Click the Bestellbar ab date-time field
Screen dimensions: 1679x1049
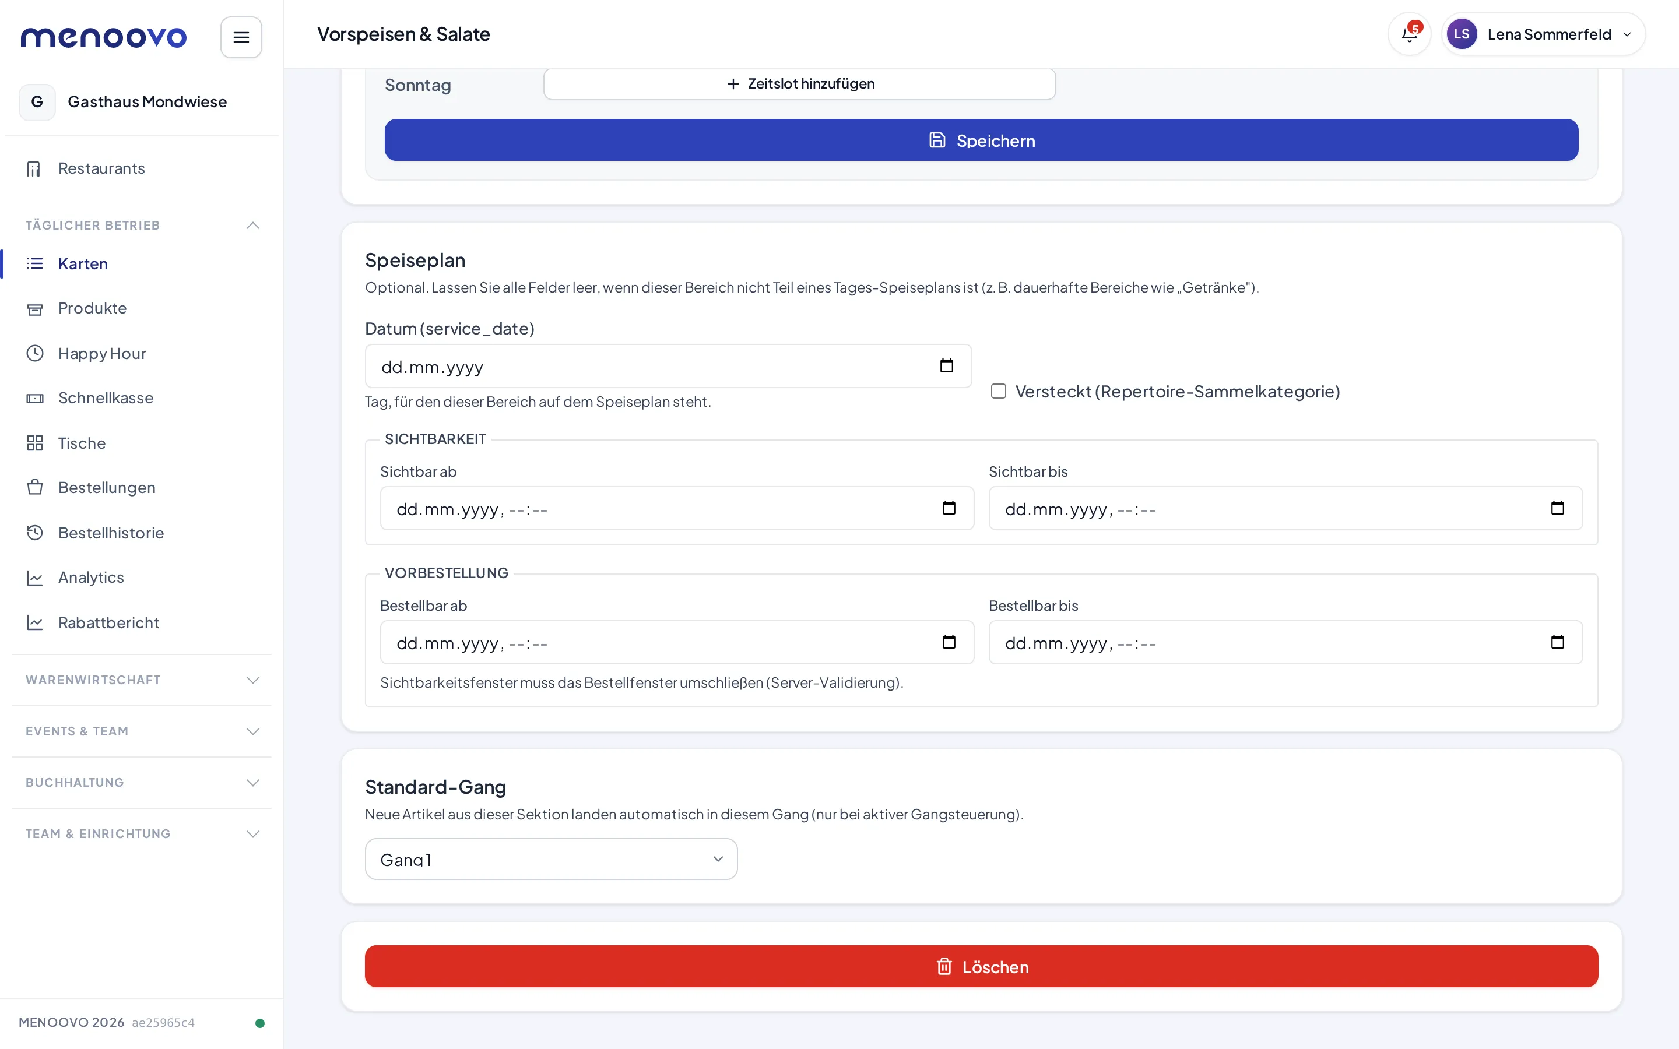(676, 642)
